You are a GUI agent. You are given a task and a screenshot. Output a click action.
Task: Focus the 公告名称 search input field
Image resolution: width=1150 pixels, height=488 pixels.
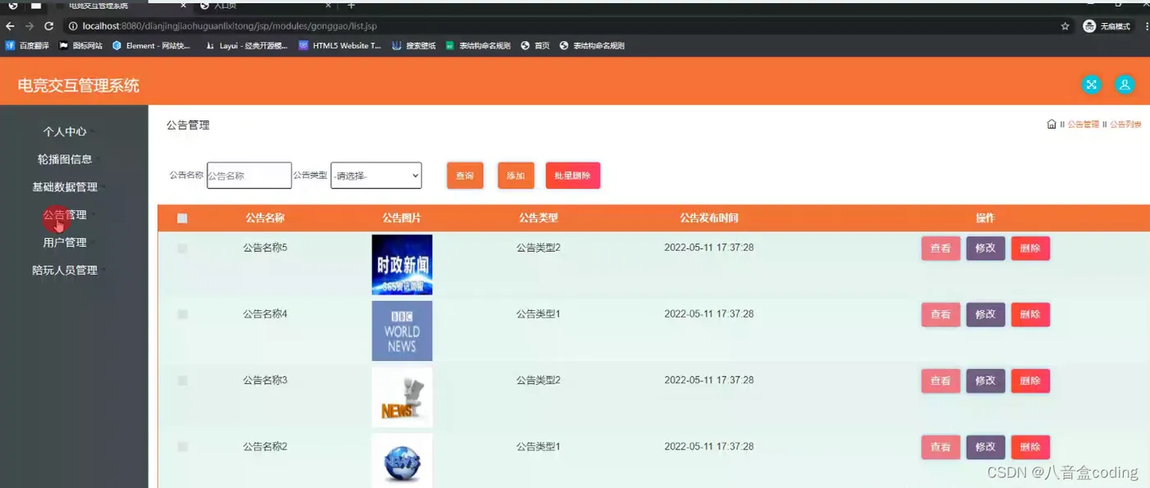[249, 176]
